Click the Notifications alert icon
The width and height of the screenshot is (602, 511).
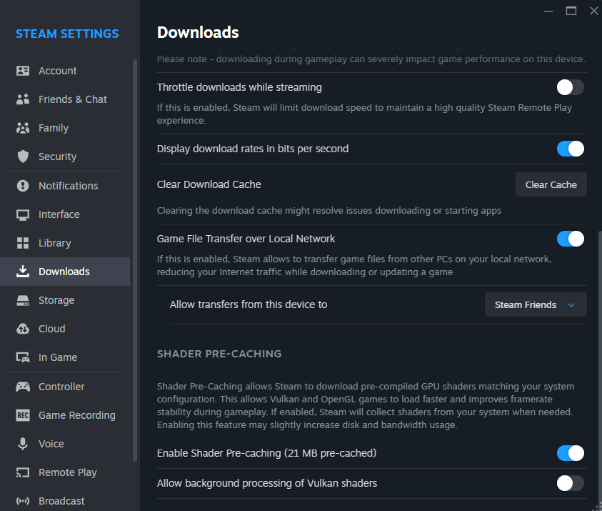pyautogui.click(x=23, y=186)
